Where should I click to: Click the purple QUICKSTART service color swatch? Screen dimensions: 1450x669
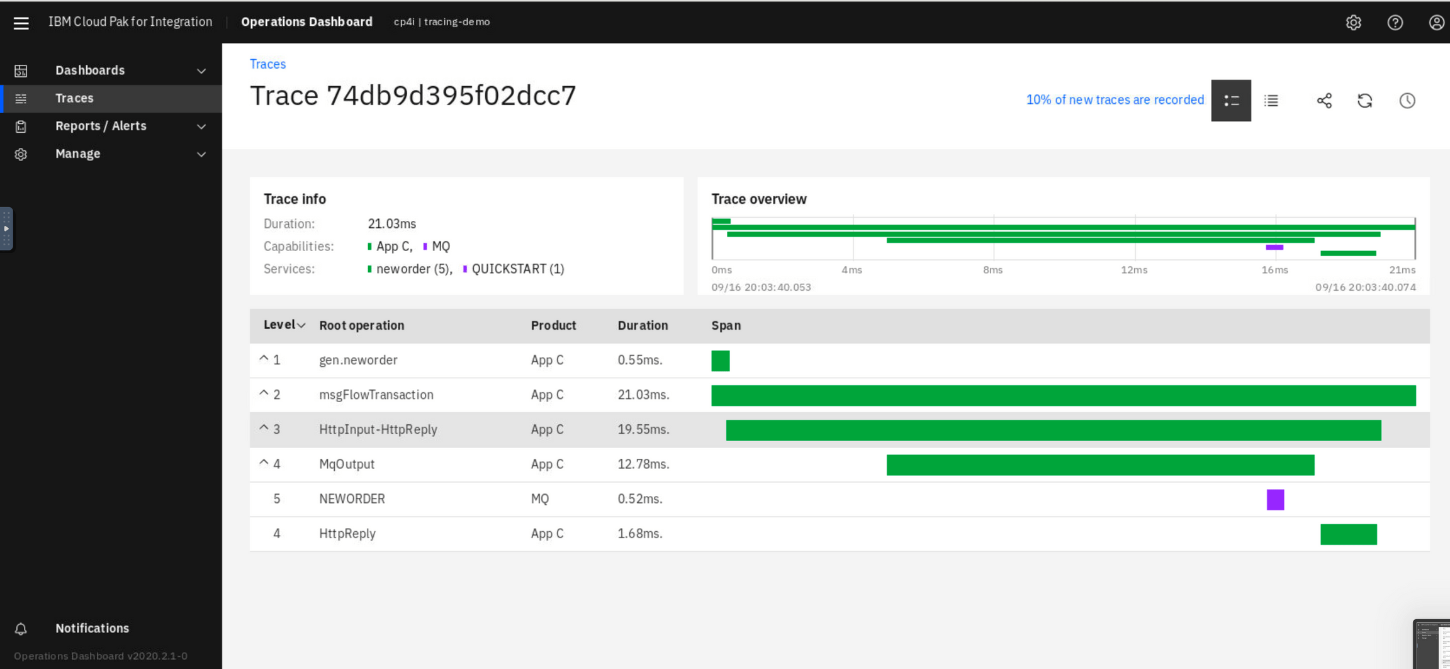pyautogui.click(x=464, y=269)
